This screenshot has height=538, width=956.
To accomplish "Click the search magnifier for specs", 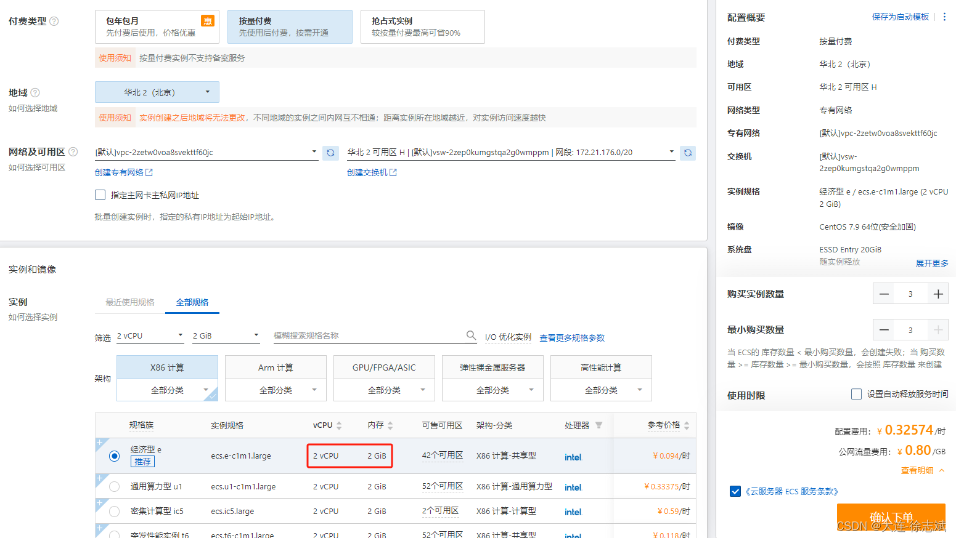I will point(471,335).
